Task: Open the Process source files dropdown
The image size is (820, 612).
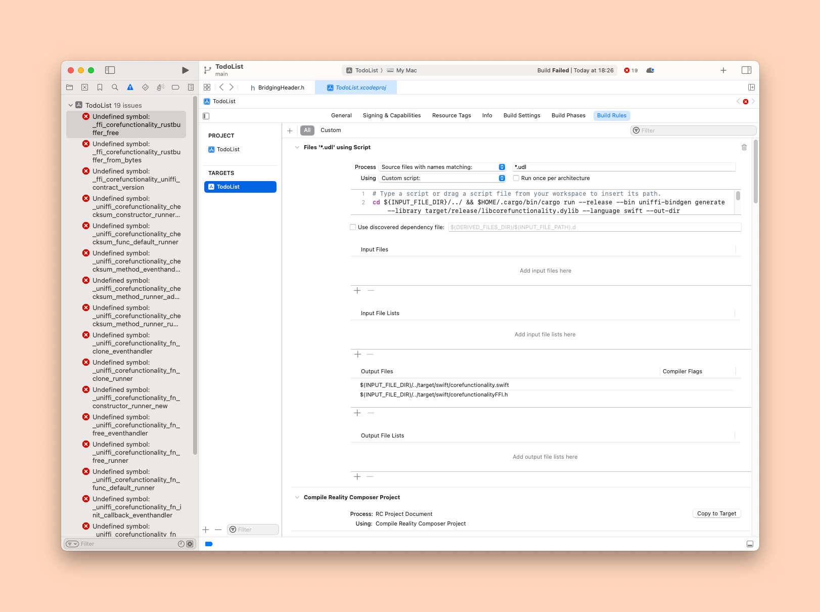Action: 442,167
